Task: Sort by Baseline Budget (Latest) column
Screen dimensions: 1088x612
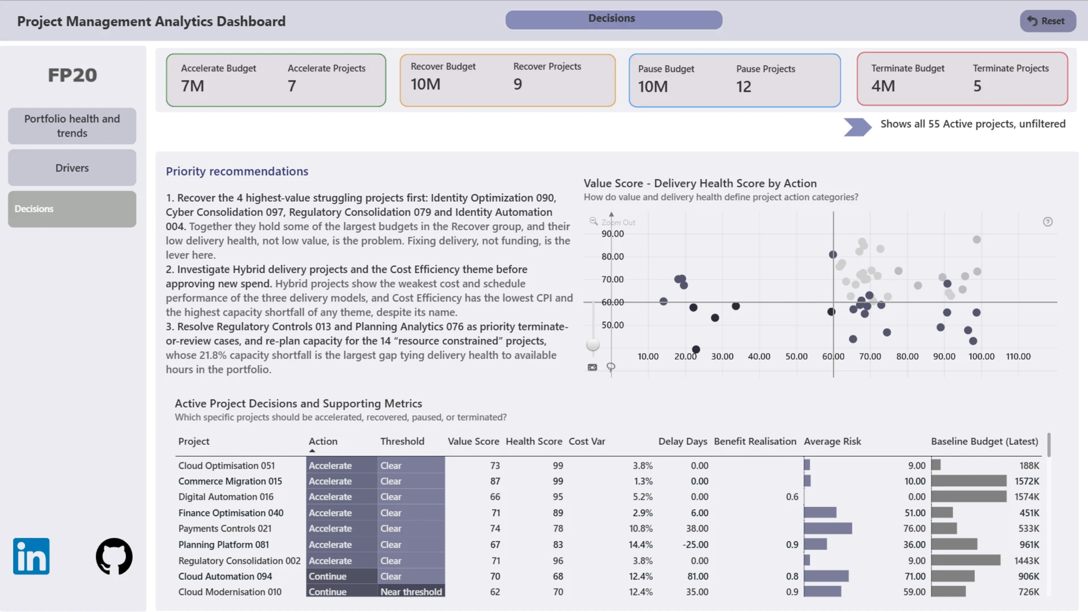Action: (x=984, y=441)
